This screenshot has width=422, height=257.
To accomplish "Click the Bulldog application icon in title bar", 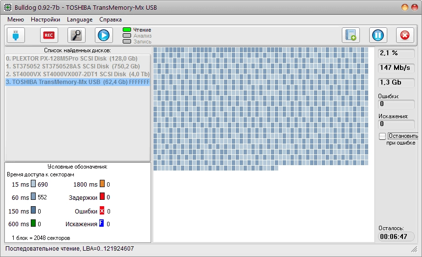I will pos(7,7).
